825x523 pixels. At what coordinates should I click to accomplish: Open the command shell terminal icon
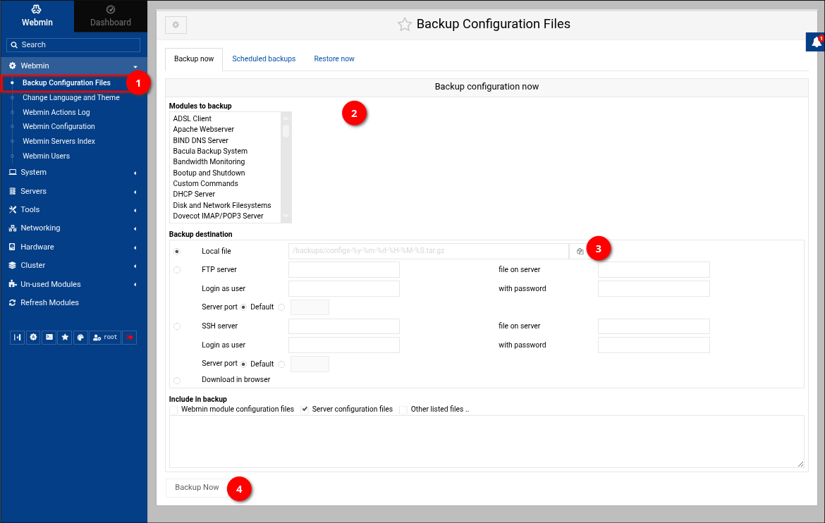click(49, 338)
